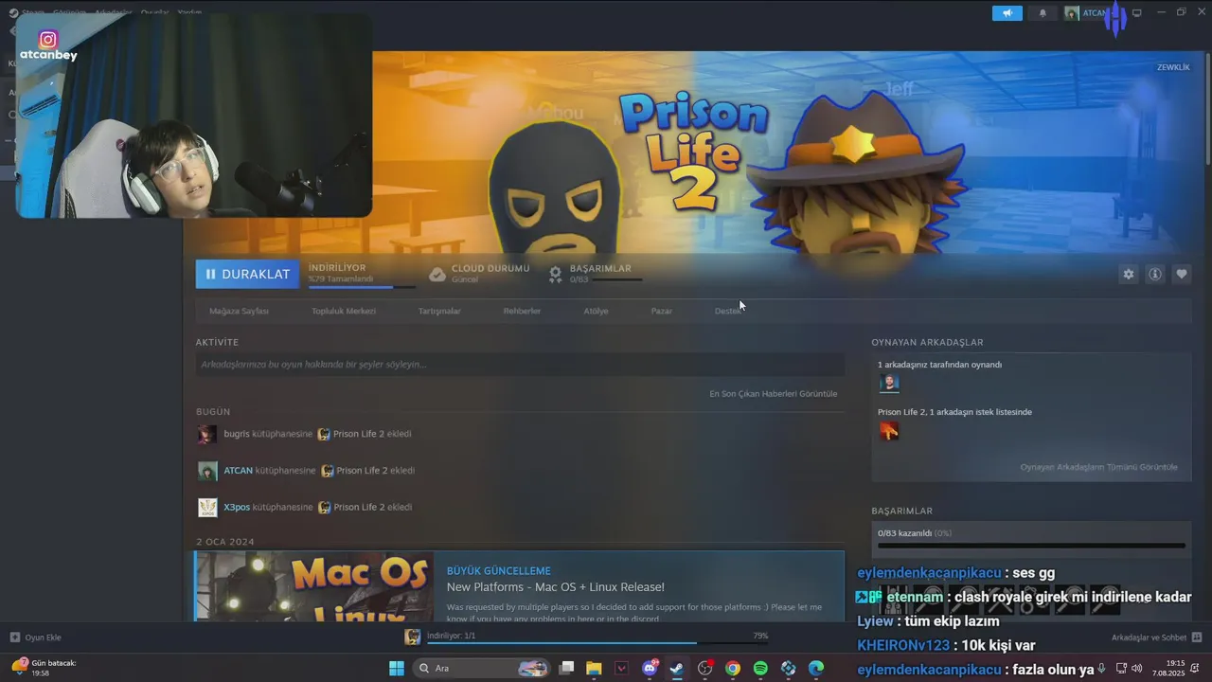Open Windows Start button
This screenshot has width=1212, height=682.
pos(397,668)
